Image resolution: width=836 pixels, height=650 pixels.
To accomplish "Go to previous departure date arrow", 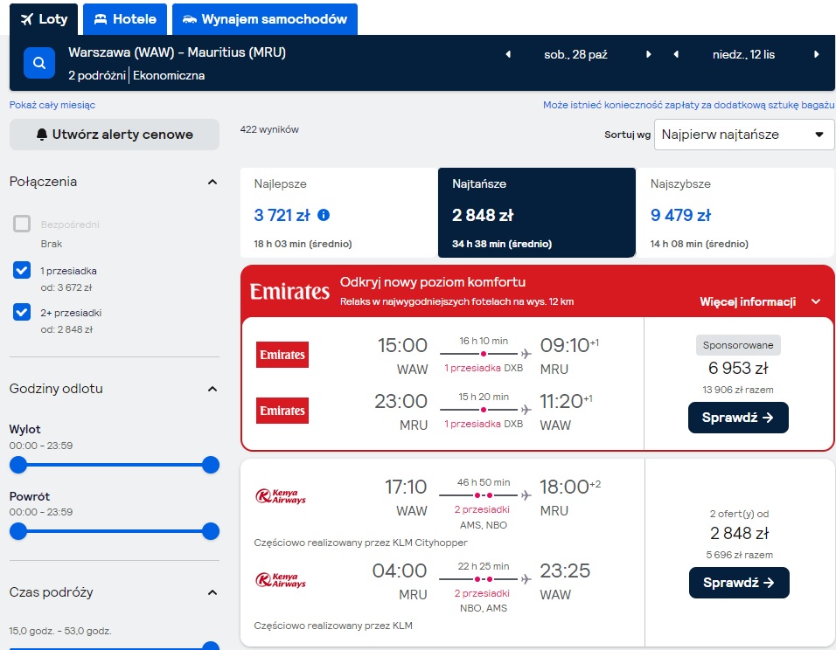I will pyautogui.click(x=508, y=54).
